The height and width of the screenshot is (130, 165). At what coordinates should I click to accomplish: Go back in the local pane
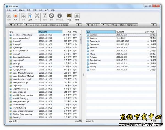[x=94, y=25]
